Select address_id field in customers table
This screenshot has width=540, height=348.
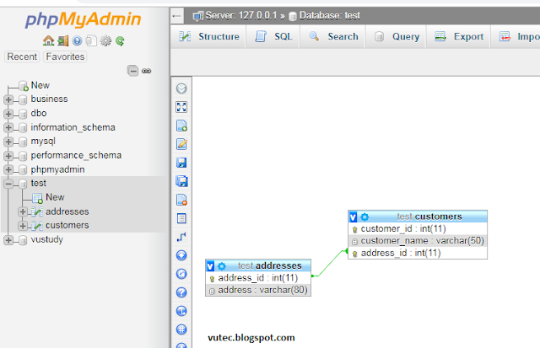coord(418,253)
